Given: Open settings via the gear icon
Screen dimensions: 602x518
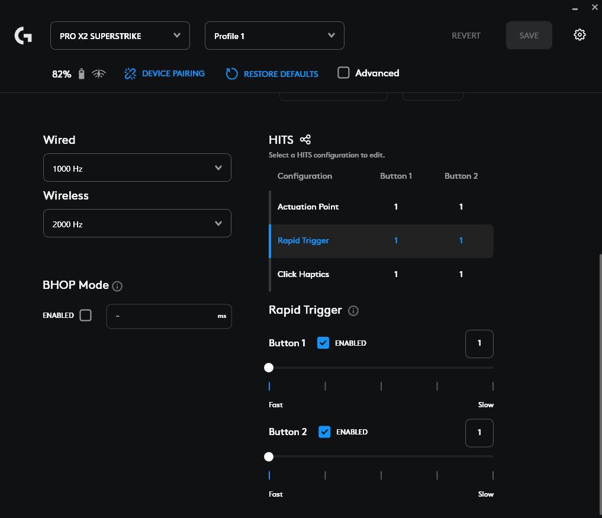Looking at the screenshot, I should (580, 35).
